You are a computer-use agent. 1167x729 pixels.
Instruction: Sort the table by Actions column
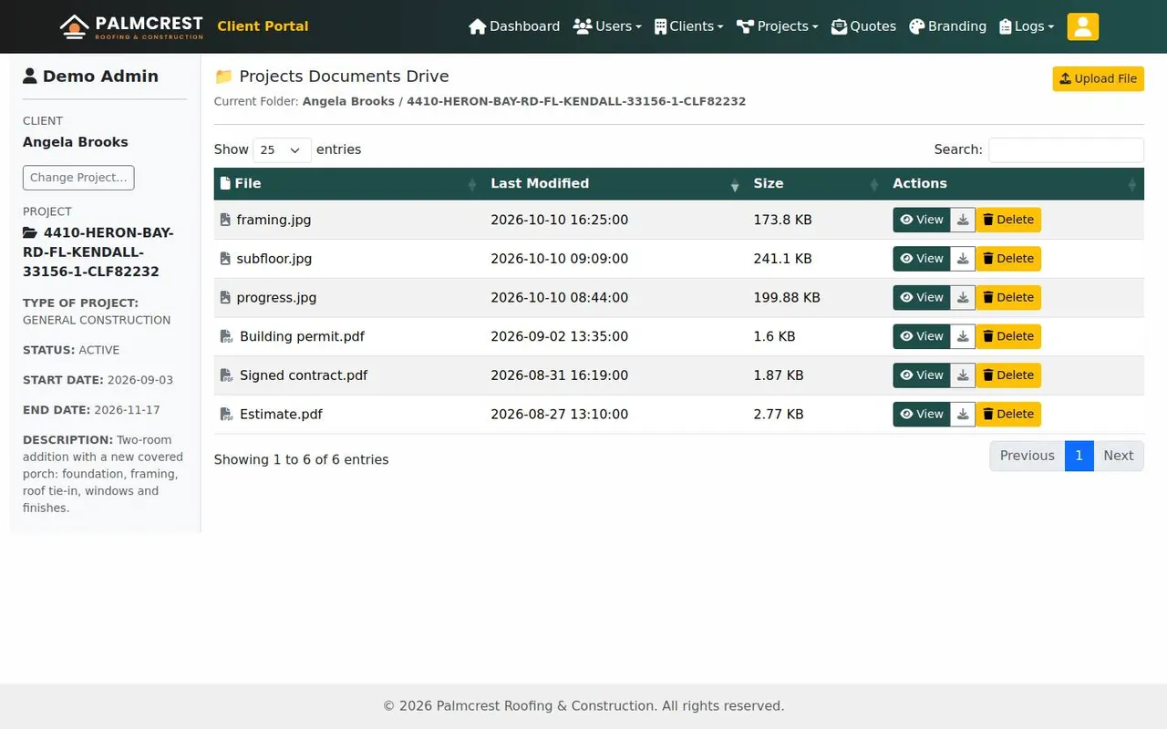point(1015,184)
